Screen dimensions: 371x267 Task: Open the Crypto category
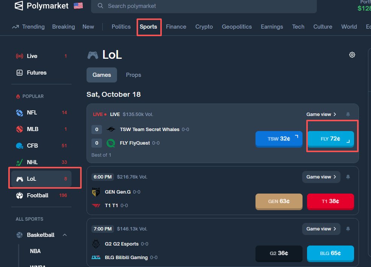(204, 27)
